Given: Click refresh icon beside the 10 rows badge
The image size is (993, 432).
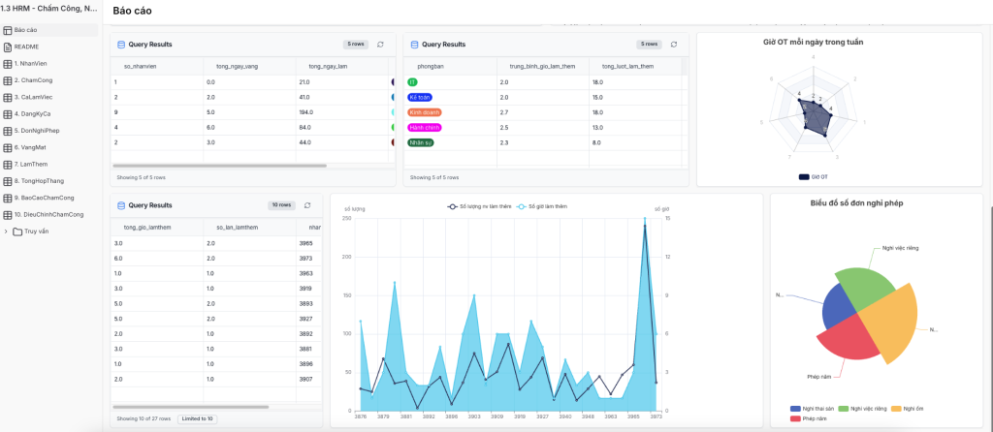Looking at the screenshot, I should [307, 205].
